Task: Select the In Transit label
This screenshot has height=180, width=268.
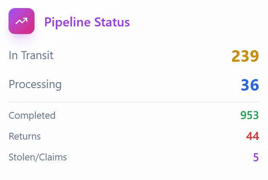Action: 31,55
